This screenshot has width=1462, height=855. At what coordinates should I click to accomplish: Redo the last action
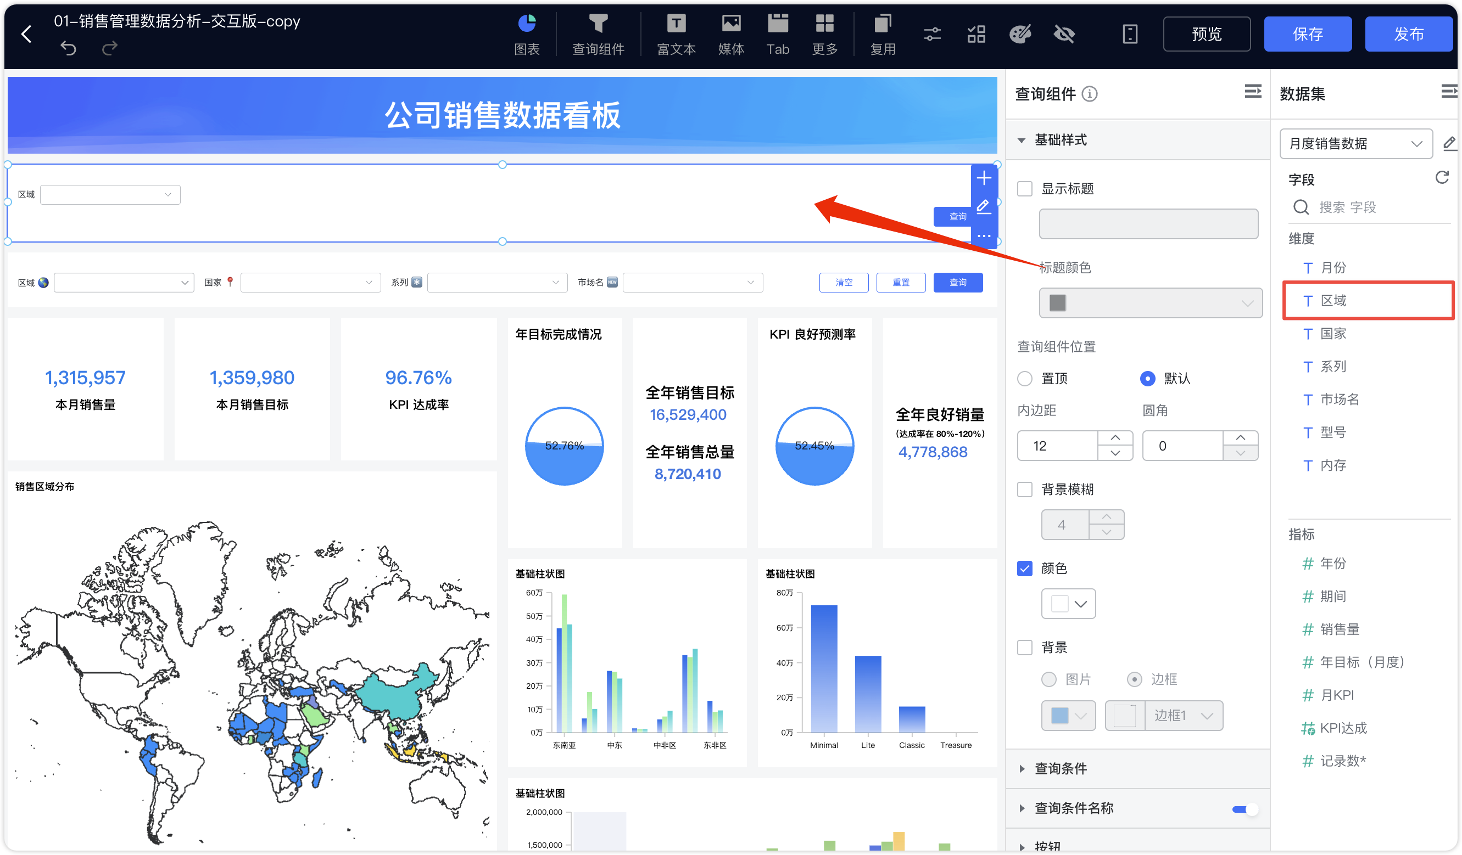(110, 48)
